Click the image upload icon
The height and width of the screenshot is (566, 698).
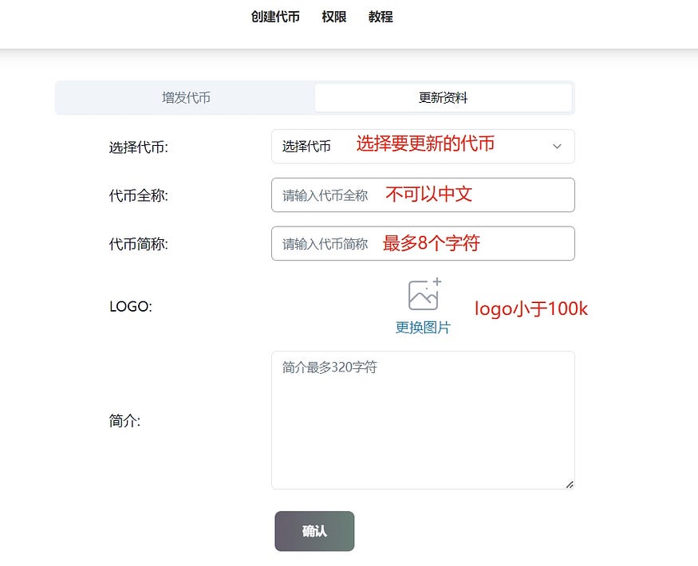click(424, 294)
